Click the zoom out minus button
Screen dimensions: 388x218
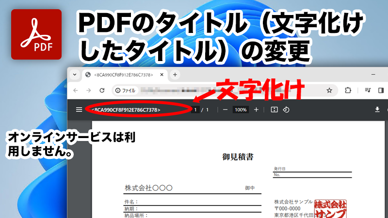pos(225,110)
